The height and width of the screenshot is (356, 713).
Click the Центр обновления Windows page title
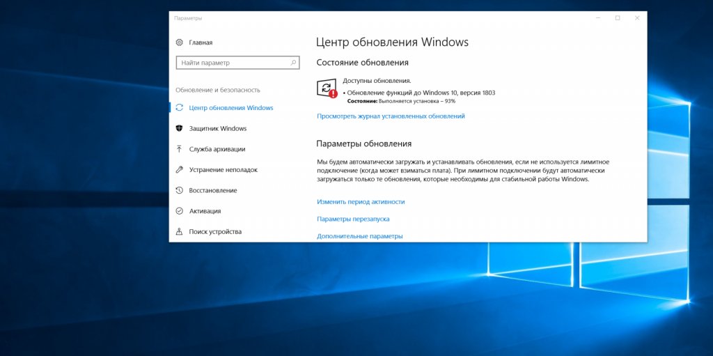coord(392,42)
